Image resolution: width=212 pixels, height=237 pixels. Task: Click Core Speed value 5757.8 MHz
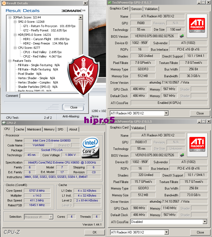[x=37, y=191]
